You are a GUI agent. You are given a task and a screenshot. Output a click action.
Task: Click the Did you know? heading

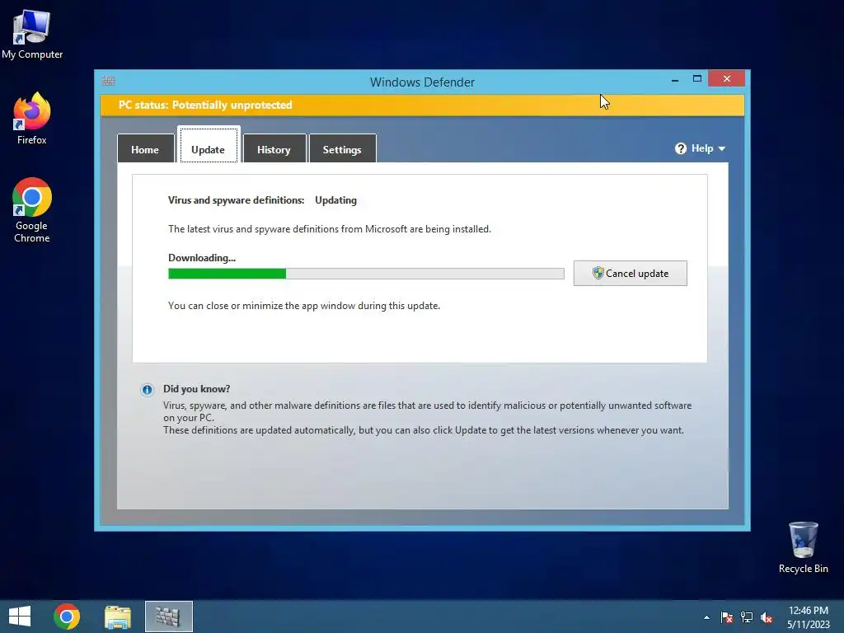pos(196,389)
